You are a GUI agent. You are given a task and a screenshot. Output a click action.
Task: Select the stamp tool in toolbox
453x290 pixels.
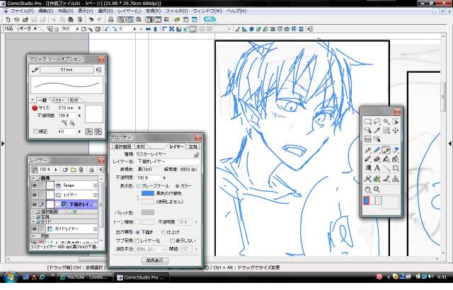pos(395,179)
